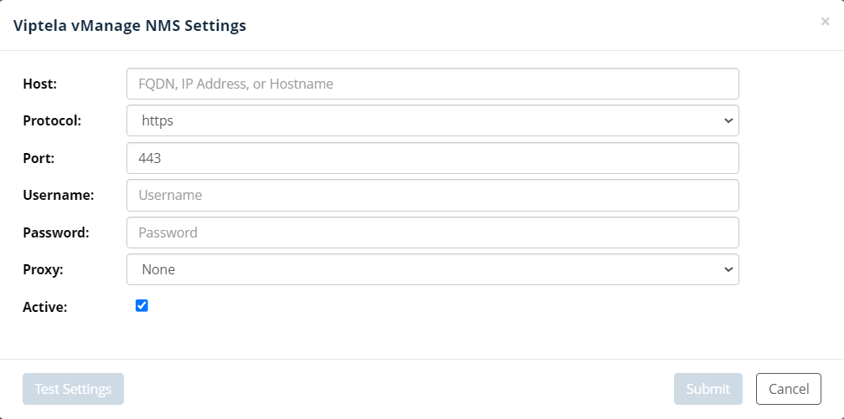Cancel the settings dialog

tap(788, 389)
